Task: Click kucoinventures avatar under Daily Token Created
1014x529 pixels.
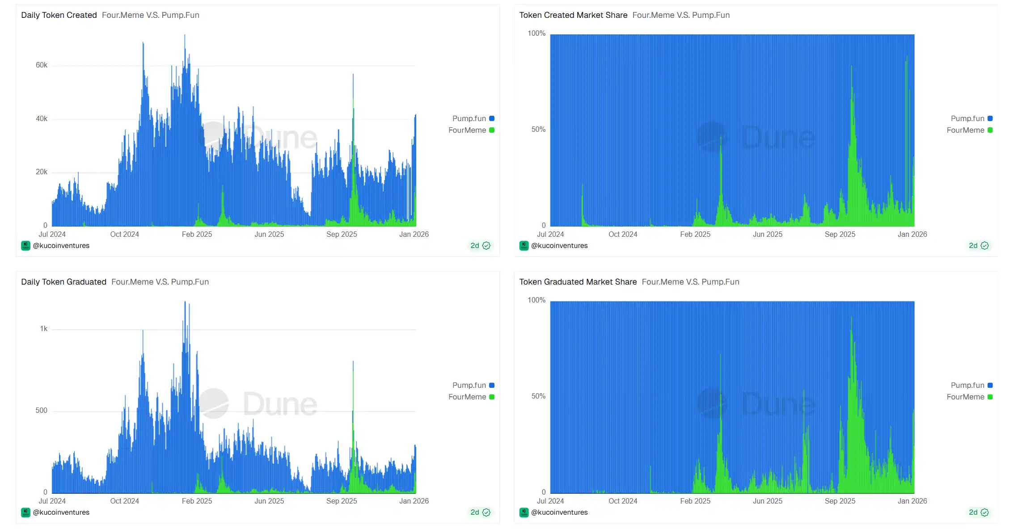Action: pos(25,246)
